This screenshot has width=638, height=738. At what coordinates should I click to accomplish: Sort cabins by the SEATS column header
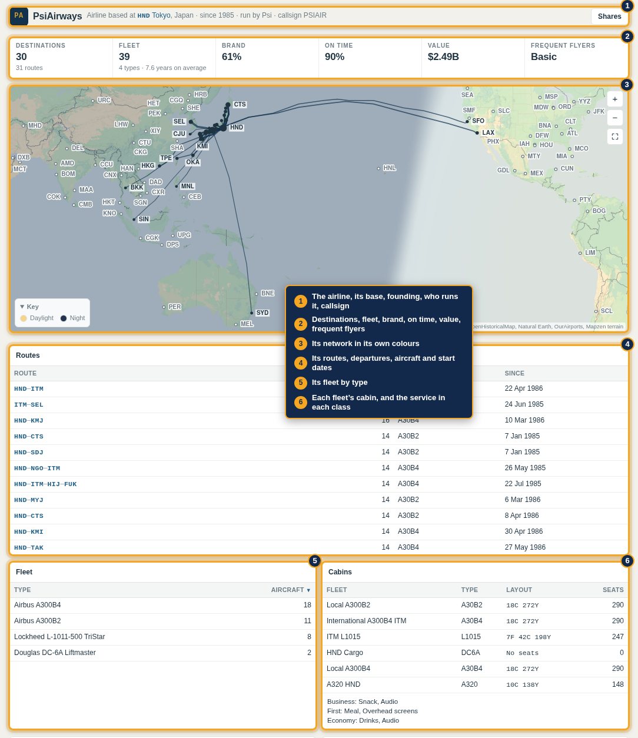point(613,590)
